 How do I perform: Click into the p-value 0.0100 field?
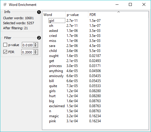pyautogui.click(x=28, y=45)
